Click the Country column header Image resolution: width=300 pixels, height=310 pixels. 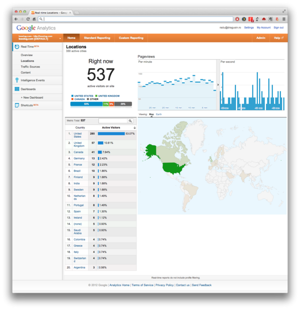click(80, 128)
